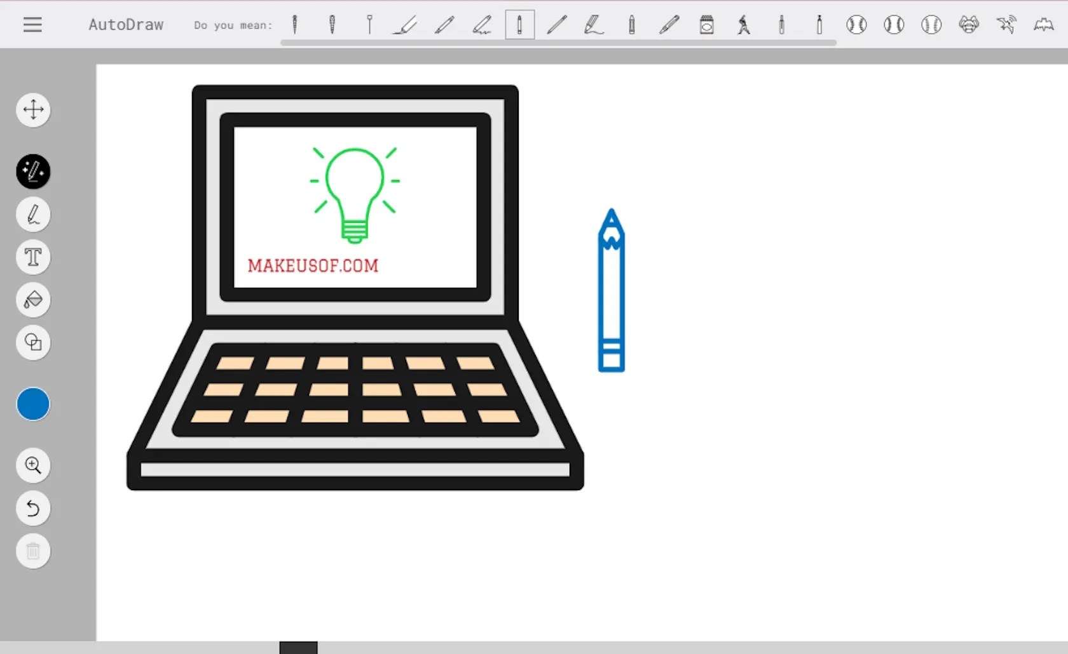Select the highlighted pencil suggestion
Image resolution: width=1068 pixels, height=654 pixels.
click(519, 25)
